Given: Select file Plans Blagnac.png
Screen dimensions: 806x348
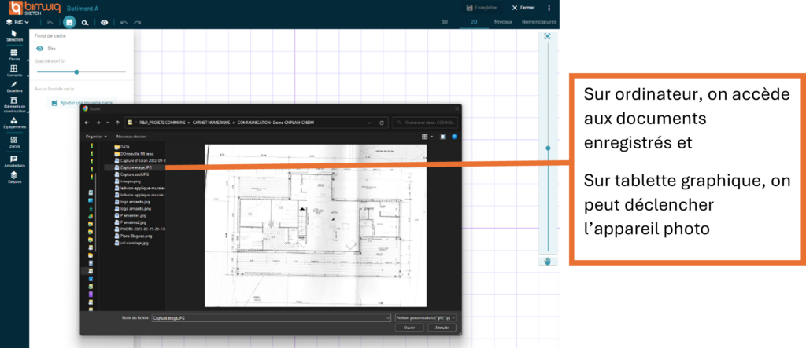Looking at the screenshot, I should (x=134, y=236).
